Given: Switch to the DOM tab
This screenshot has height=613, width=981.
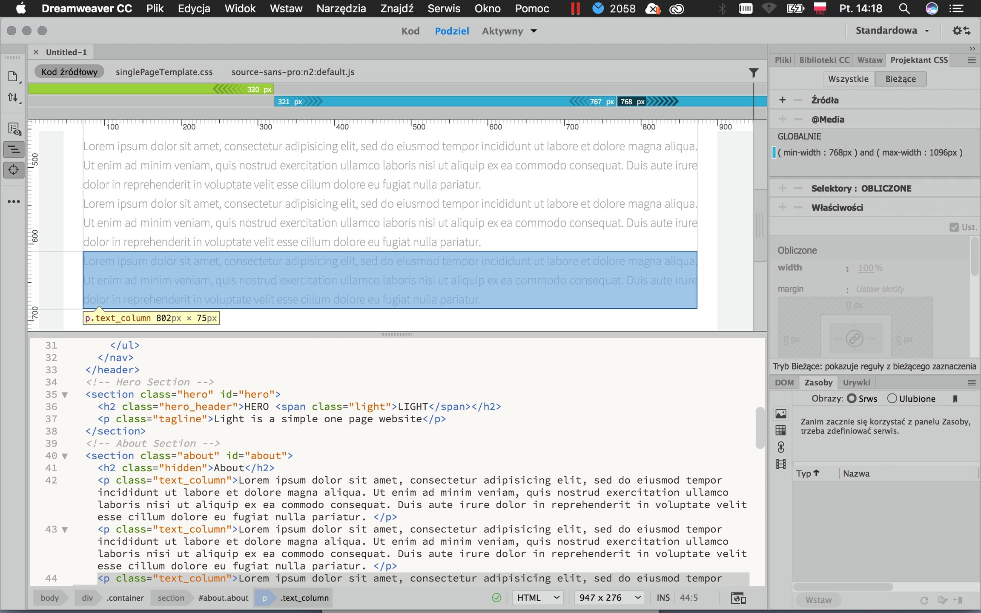Looking at the screenshot, I should pos(784,382).
